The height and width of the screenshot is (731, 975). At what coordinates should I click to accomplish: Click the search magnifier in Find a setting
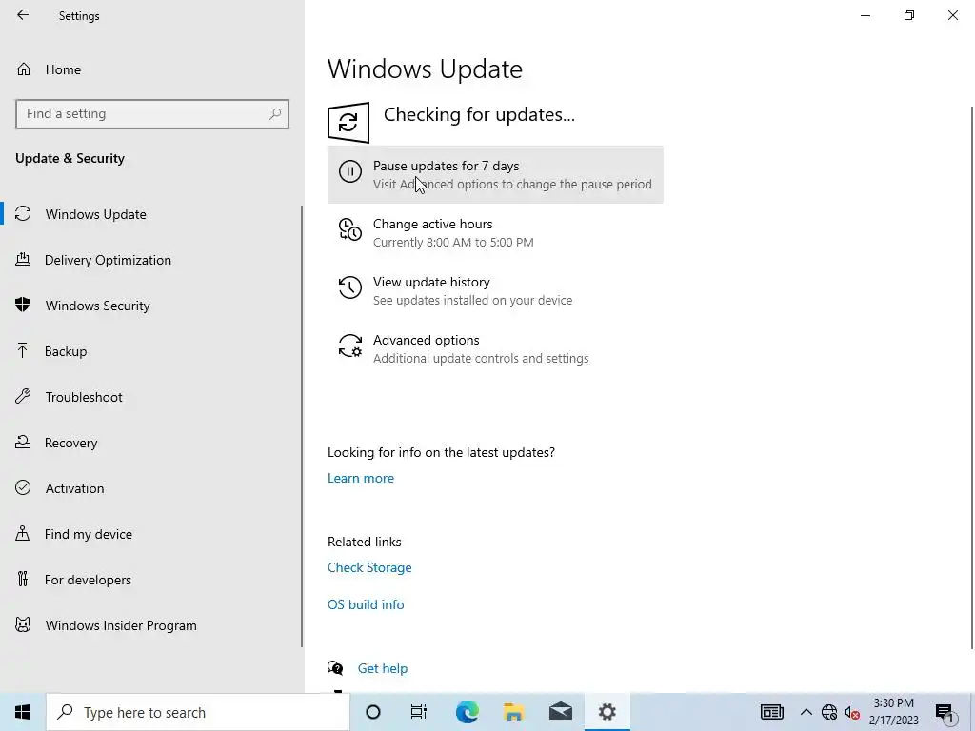(275, 114)
